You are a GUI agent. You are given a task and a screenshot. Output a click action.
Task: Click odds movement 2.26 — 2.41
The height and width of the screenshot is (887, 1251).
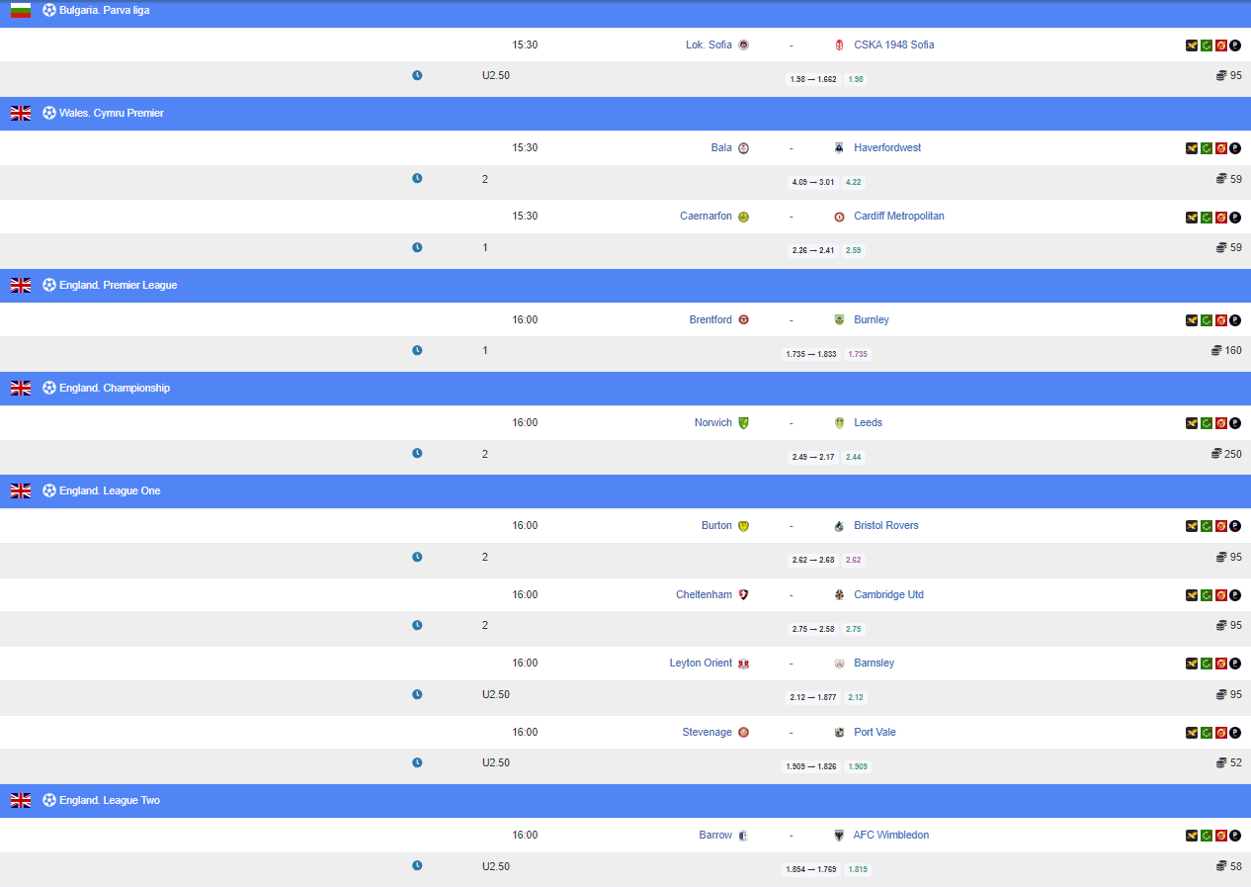tap(813, 250)
